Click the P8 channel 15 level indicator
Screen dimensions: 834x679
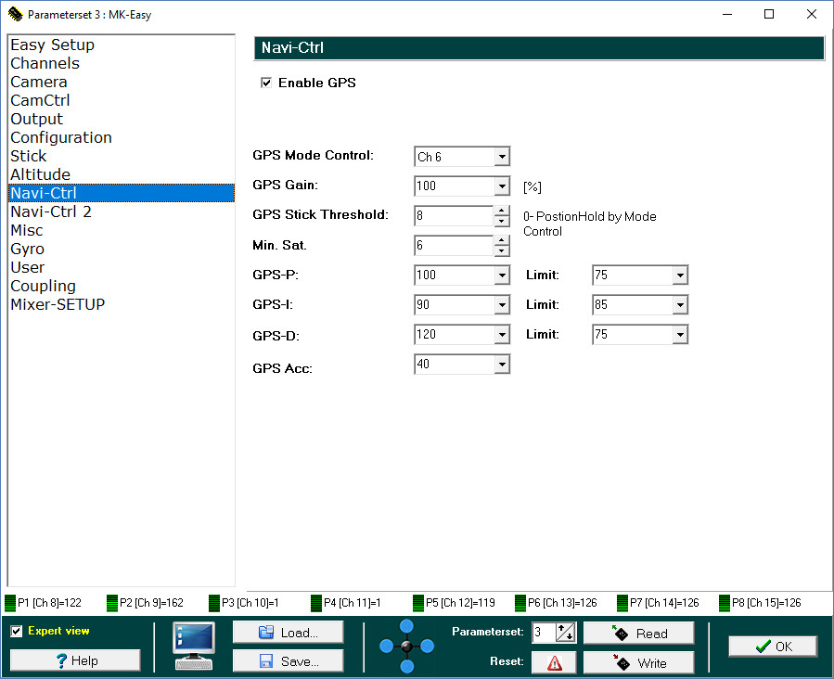[x=725, y=603]
